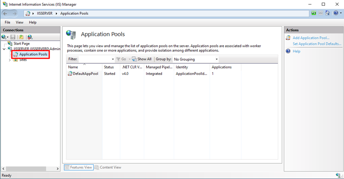The image size is (344, 179).
Task: Click the Integrated pipeline cell
Action: (x=154, y=74)
